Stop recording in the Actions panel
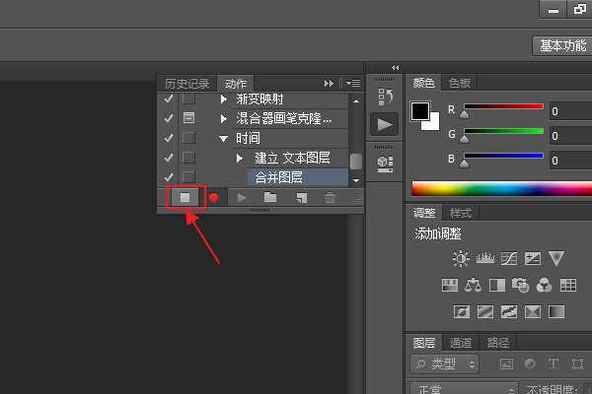592x394 pixels. click(185, 197)
